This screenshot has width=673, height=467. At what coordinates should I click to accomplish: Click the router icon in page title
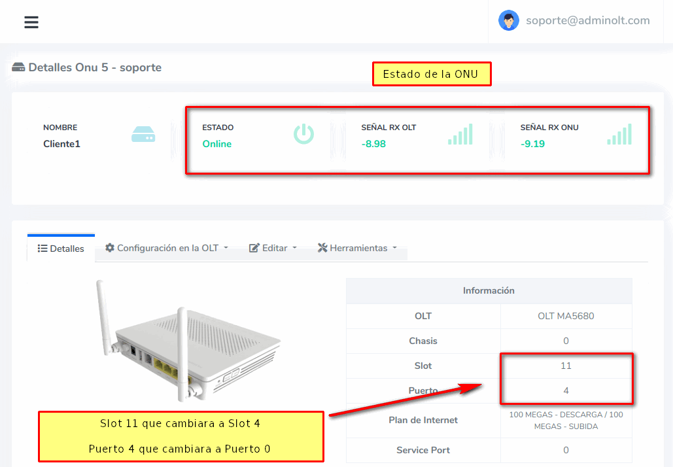(18, 67)
